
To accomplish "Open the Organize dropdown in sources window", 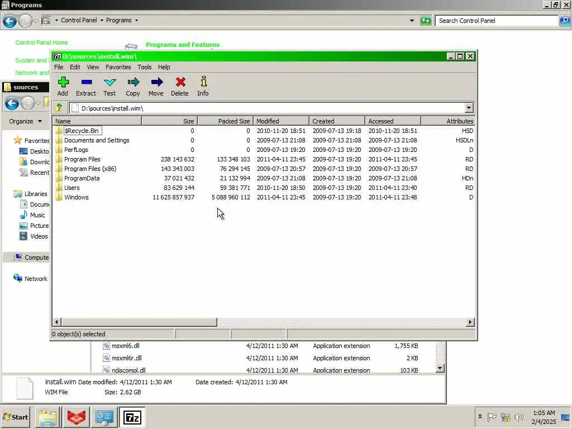I will (25, 121).
